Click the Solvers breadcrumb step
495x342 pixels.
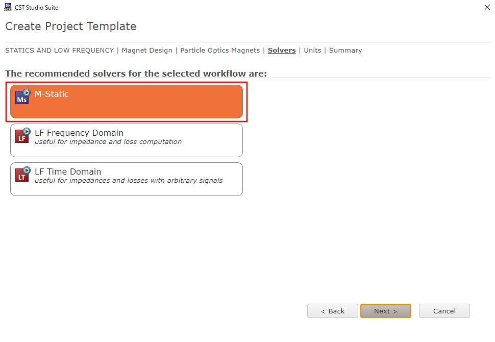pos(282,51)
